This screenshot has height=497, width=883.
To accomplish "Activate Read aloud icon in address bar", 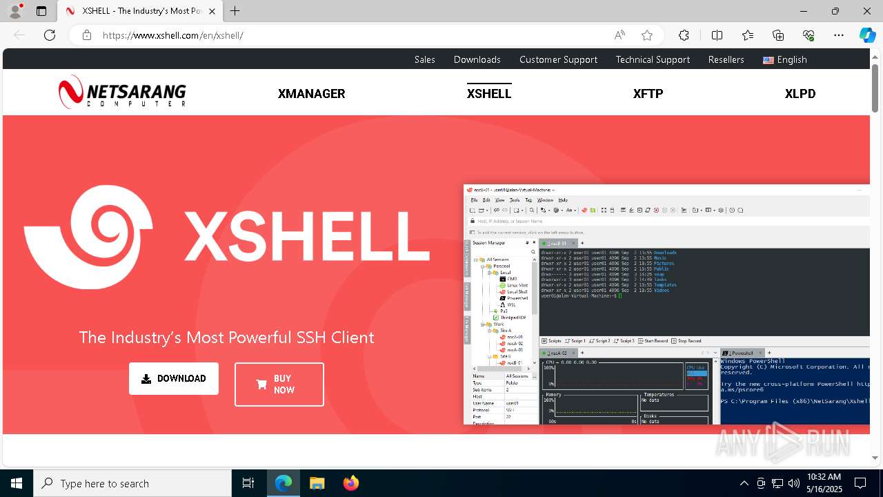I will pyautogui.click(x=619, y=35).
